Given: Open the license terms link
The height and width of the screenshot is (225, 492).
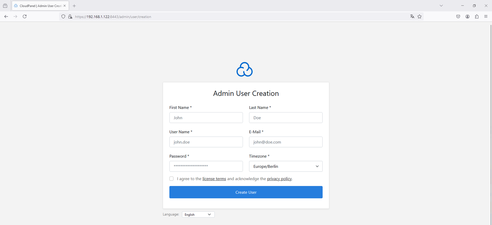Looking at the screenshot, I should (x=214, y=179).
